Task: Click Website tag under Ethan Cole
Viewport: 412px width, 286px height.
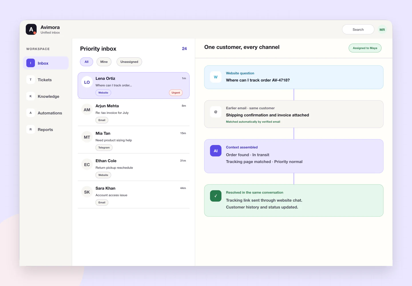Action: 103,175
